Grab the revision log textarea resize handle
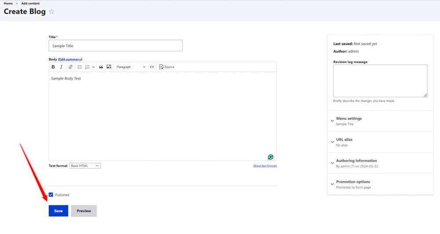The height and width of the screenshot is (234, 440). tap(425, 95)
